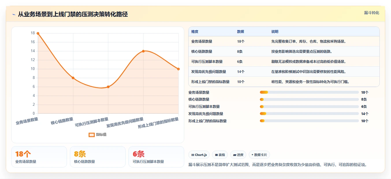Click the chart data point at value 14
Screen dimensions: 391x179
143,51
